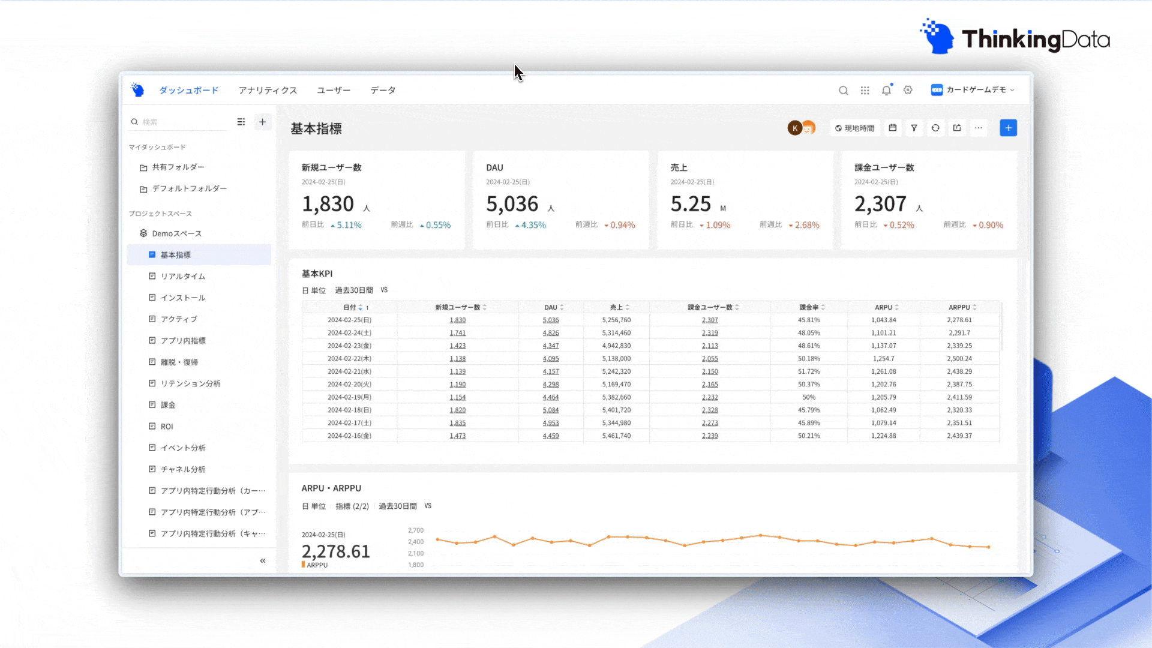The height and width of the screenshot is (648, 1152).
Task: Open the ROI dashboard
Action: coord(199,427)
